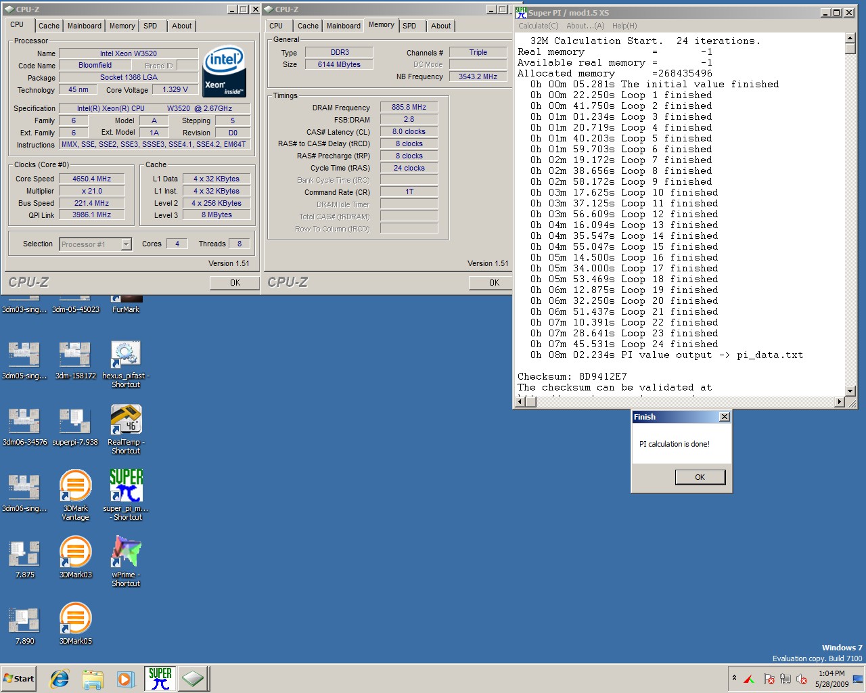The height and width of the screenshot is (693, 866).
Task: Open Mainboard tab in right CPU-Z window
Action: (x=344, y=26)
